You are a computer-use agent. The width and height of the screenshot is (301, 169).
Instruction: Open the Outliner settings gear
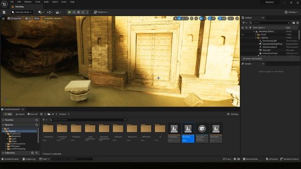tap(298, 23)
